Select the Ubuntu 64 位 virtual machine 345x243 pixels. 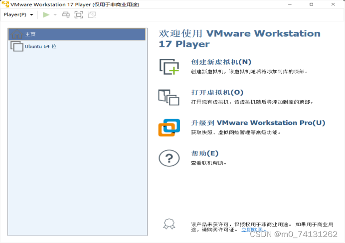(77, 46)
